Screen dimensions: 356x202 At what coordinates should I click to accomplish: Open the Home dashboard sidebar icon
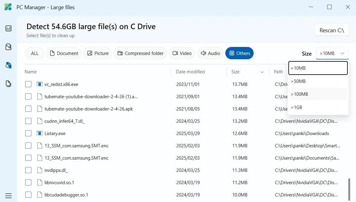[8, 28]
